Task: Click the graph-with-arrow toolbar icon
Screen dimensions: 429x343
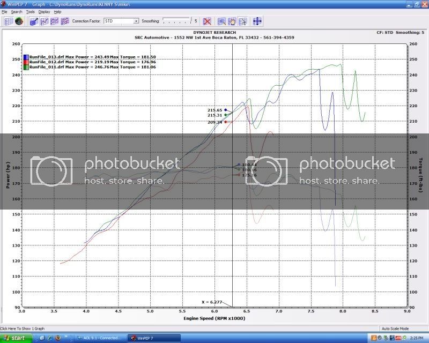Action: coord(34,21)
